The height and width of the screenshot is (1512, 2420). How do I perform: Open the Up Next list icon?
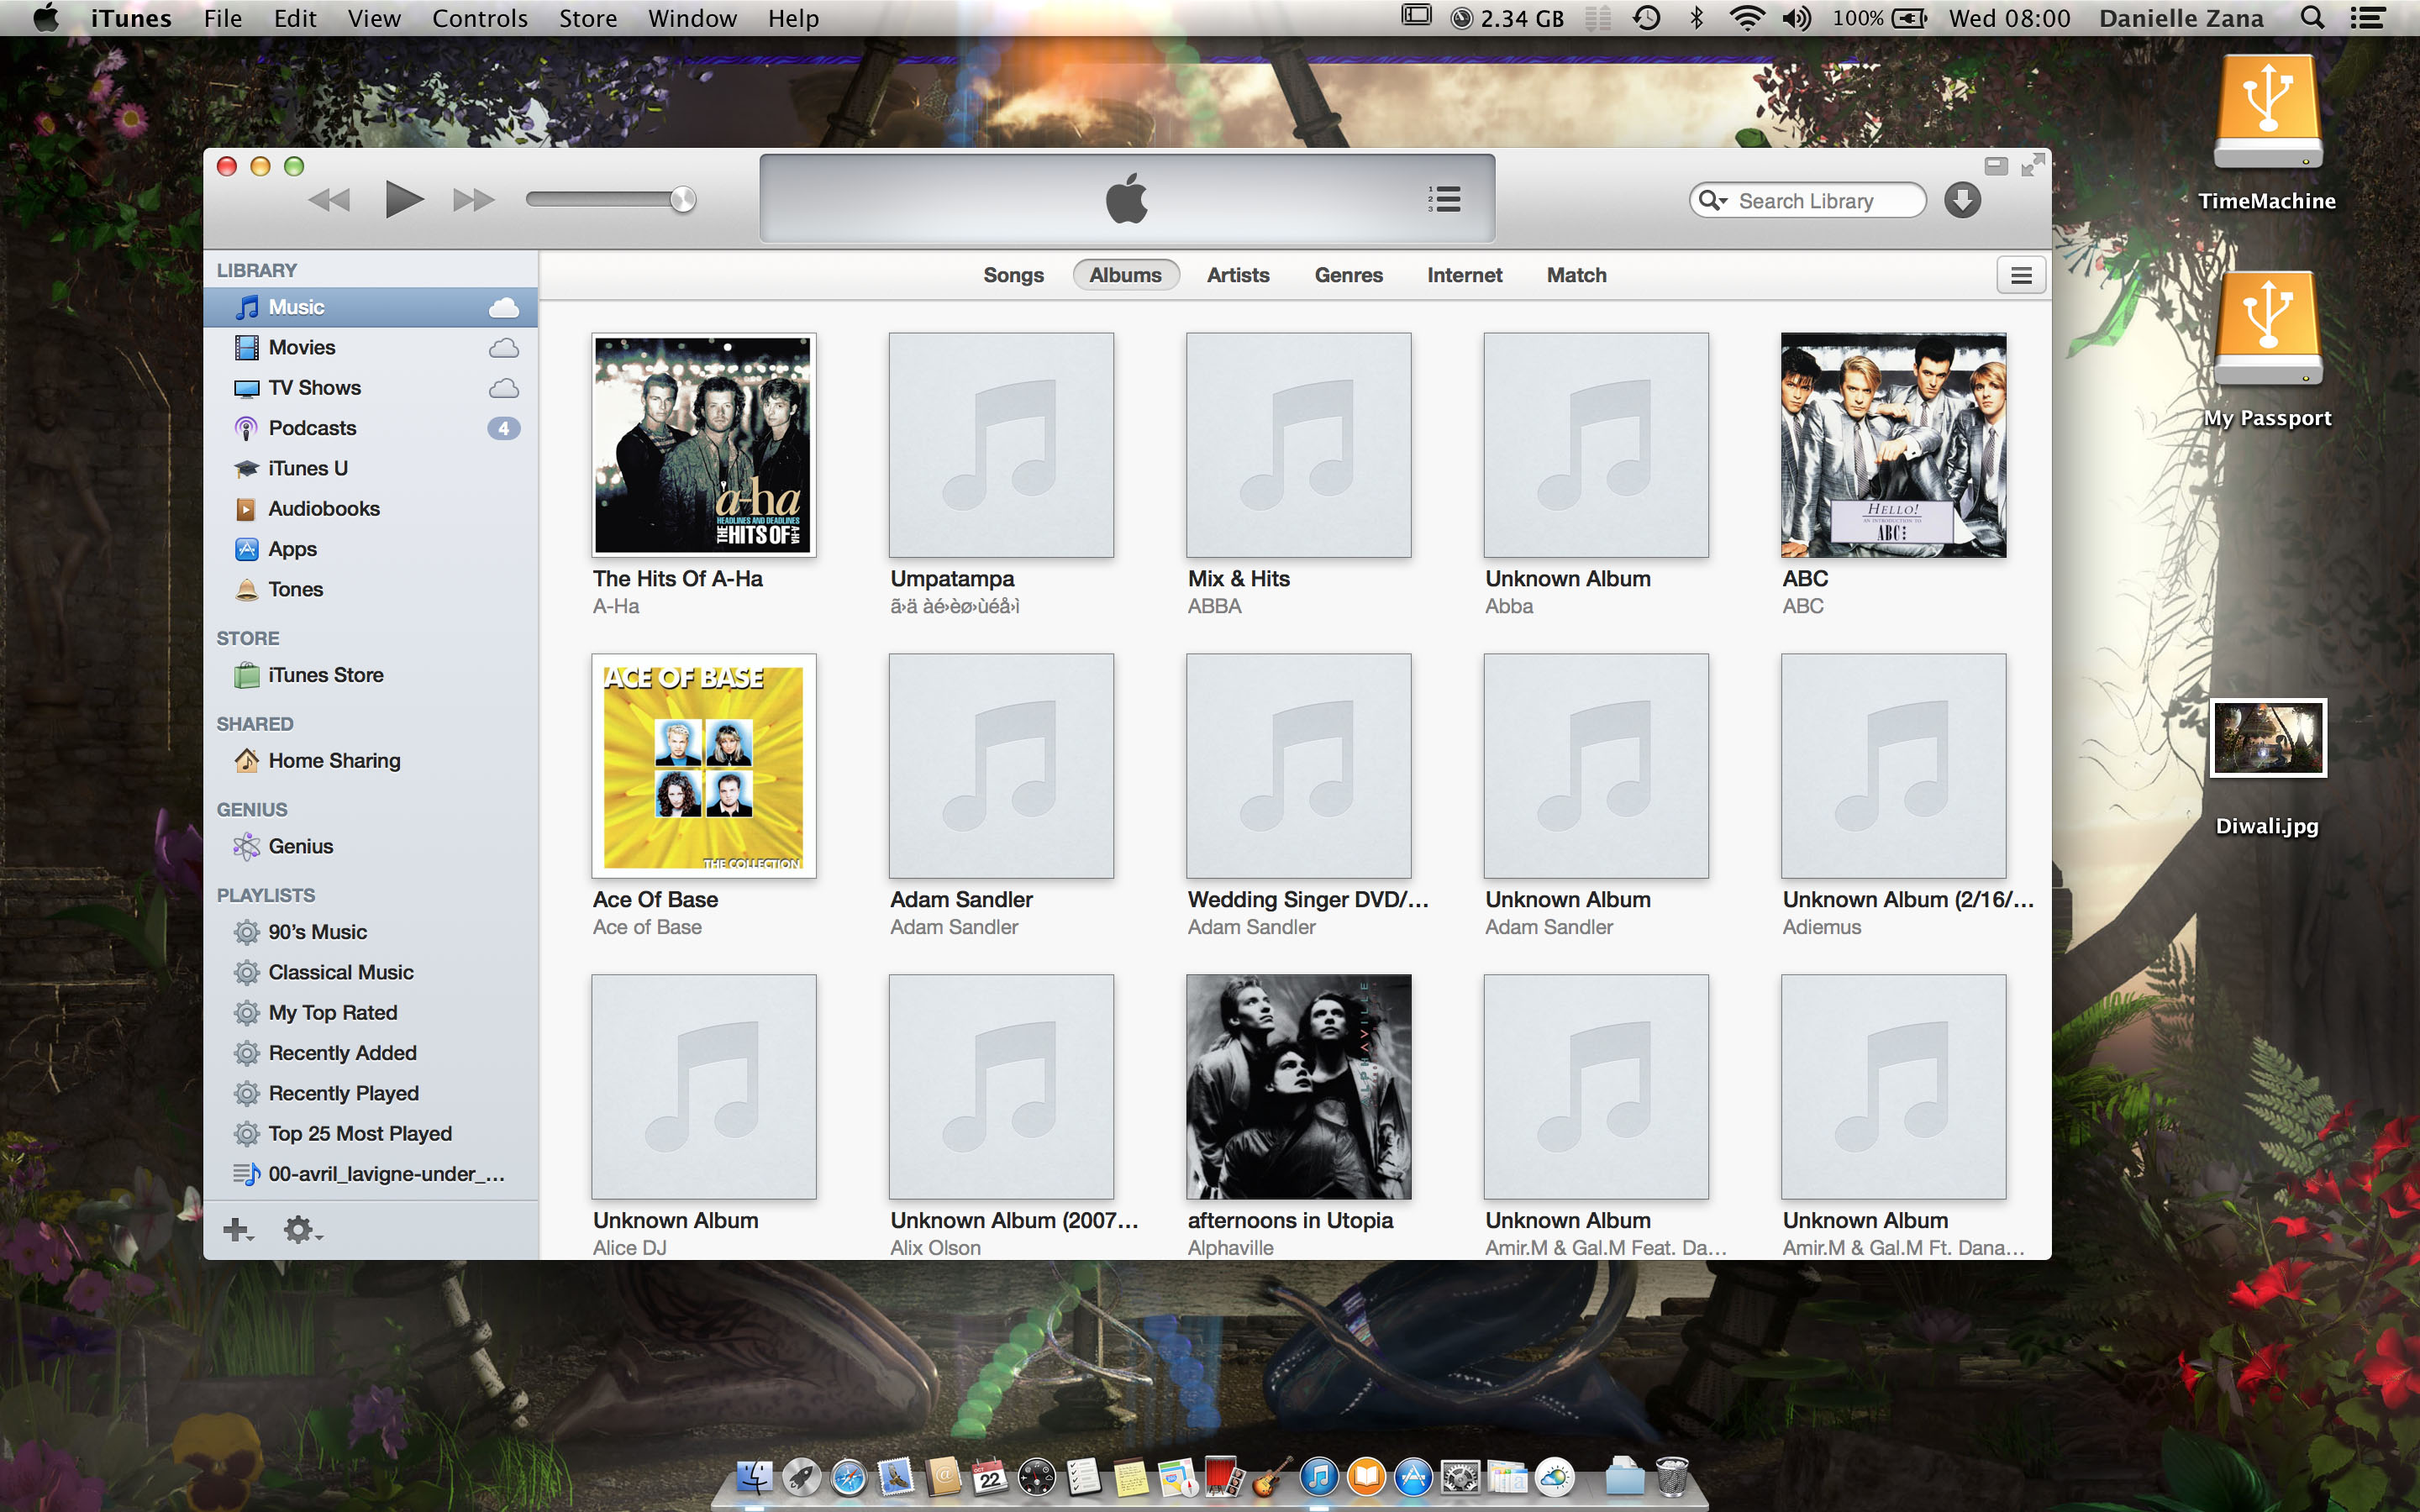pyautogui.click(x=1444, y=199)
